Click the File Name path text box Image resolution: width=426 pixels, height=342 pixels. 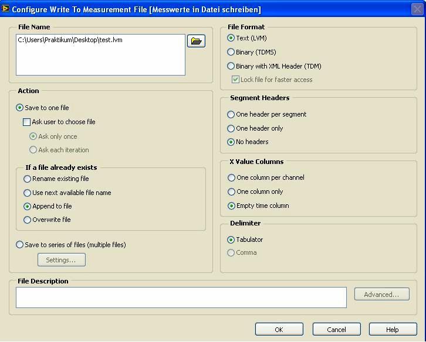point(100,54)
